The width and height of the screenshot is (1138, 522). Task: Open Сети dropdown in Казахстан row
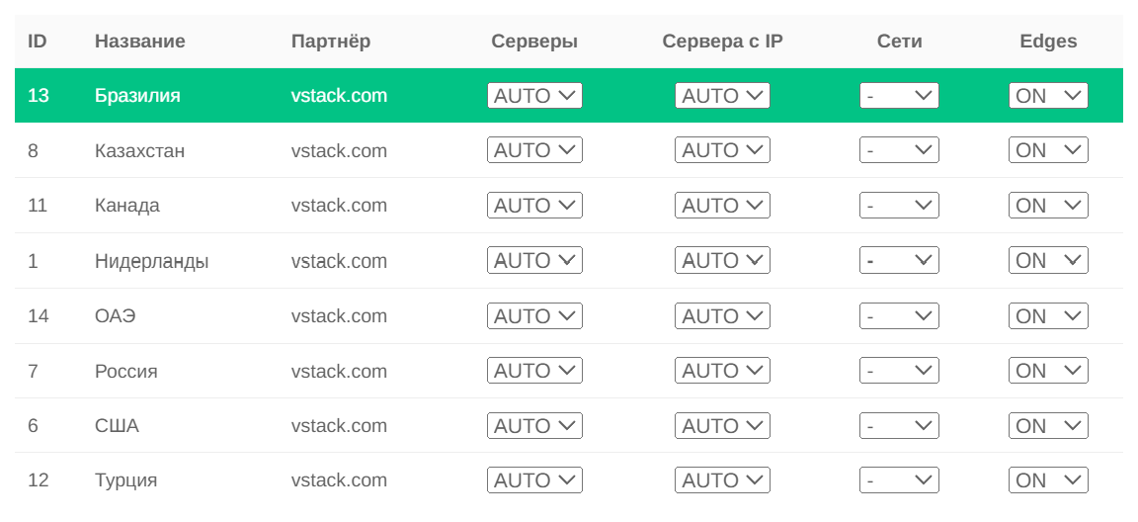tap(899, 150)
